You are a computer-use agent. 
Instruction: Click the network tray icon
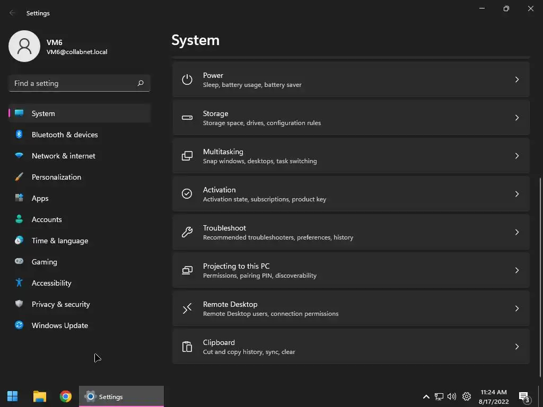(x=439, y=396)
